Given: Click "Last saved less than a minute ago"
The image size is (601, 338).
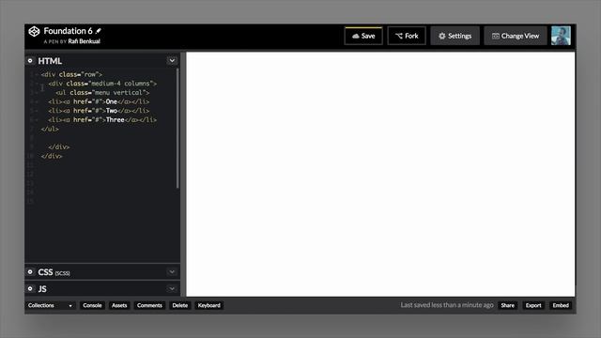Looking at the screenshot, I should 447,305.
